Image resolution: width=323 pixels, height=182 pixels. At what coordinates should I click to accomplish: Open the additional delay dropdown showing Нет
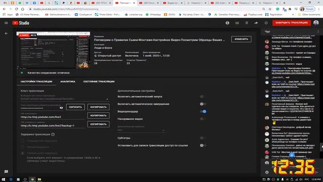pos(141,130)
